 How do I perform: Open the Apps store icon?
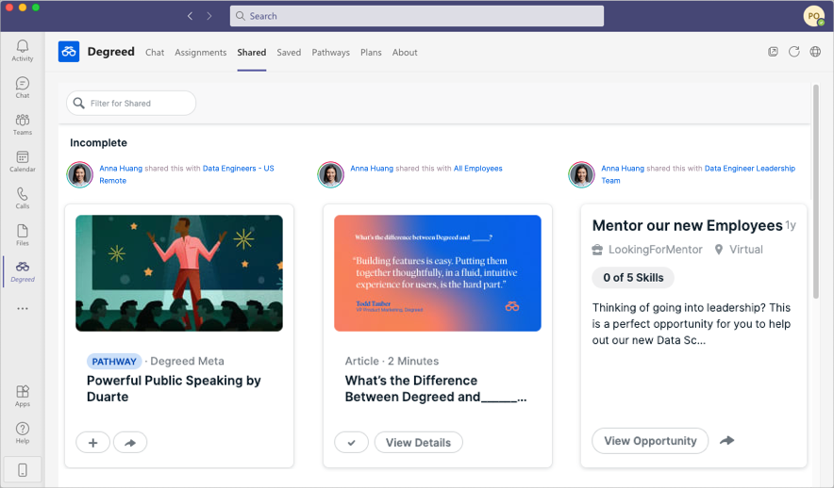coord(23,396)
